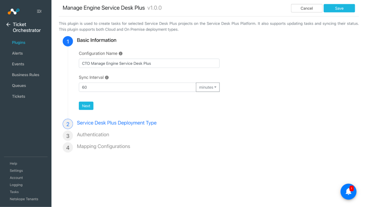Open Business Rules in sidebar
This screenshot has width=366, height=207.
tap(26, 75)
